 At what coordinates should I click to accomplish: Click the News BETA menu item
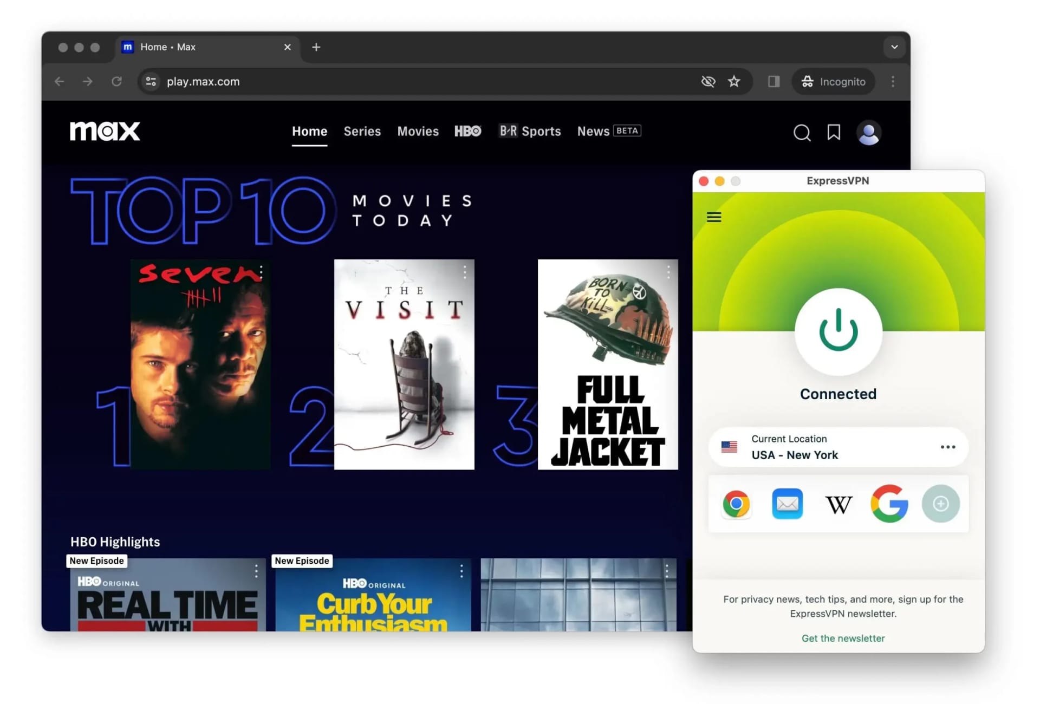[609, 131]
